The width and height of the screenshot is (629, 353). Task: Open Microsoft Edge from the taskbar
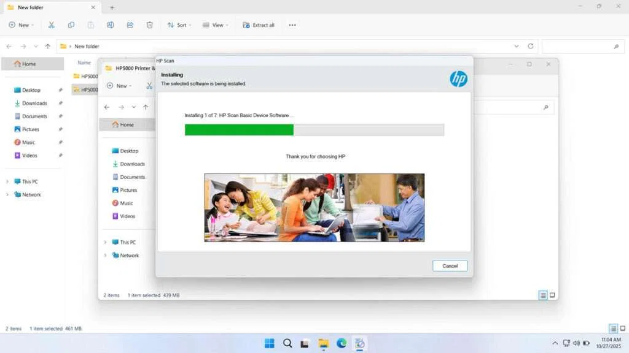coord(342,343)
